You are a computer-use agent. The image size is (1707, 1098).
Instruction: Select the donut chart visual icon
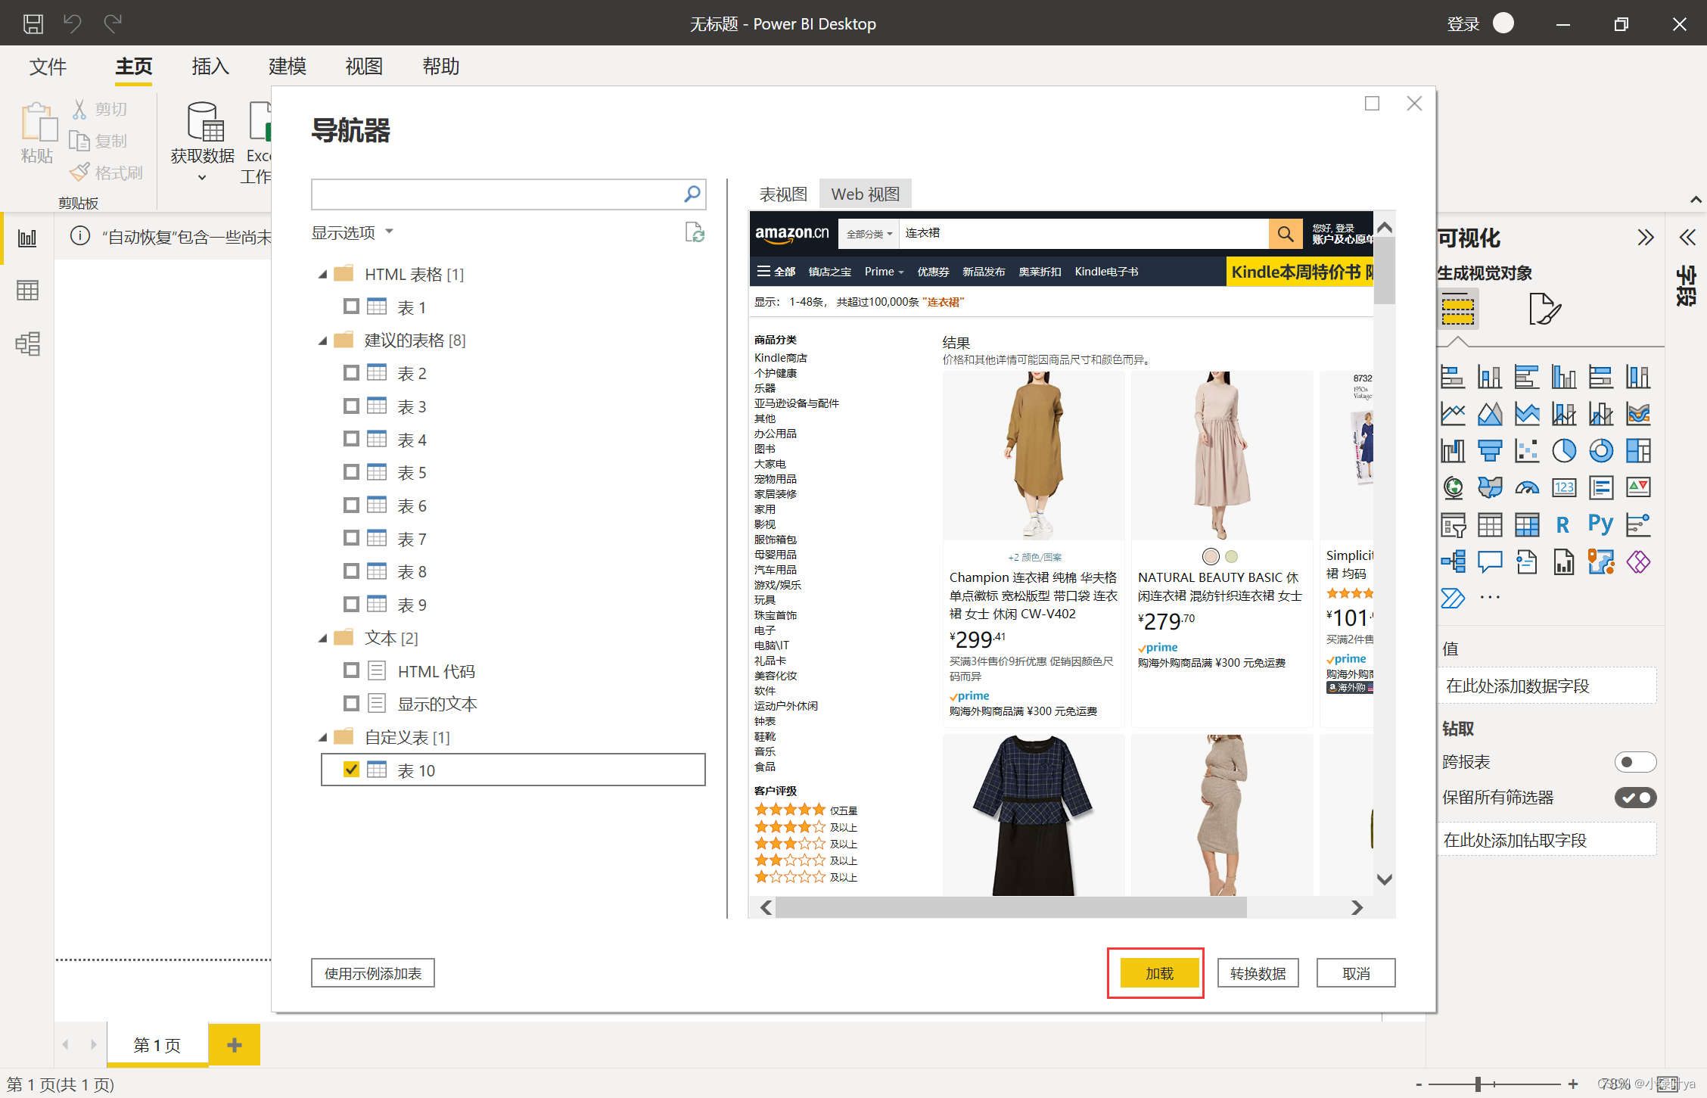[1600, 451]
